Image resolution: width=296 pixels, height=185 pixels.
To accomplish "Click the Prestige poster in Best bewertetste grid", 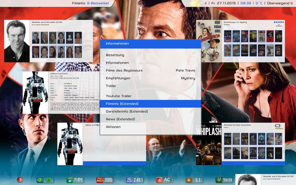I will [244, 139].
